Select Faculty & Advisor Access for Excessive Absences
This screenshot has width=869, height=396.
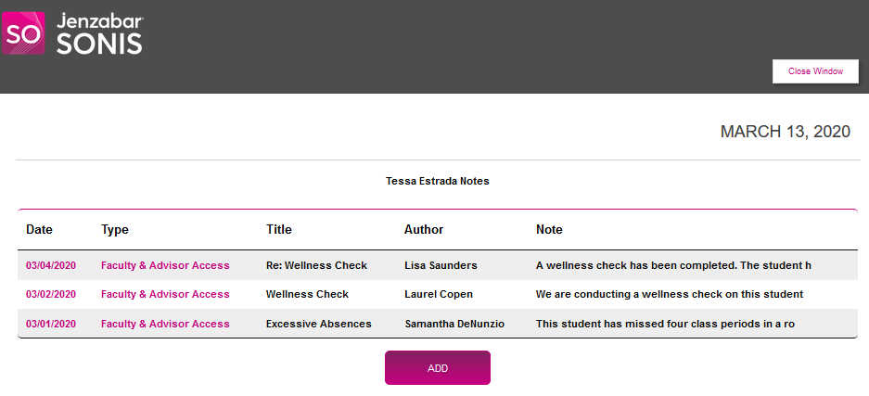click(165, 325)
